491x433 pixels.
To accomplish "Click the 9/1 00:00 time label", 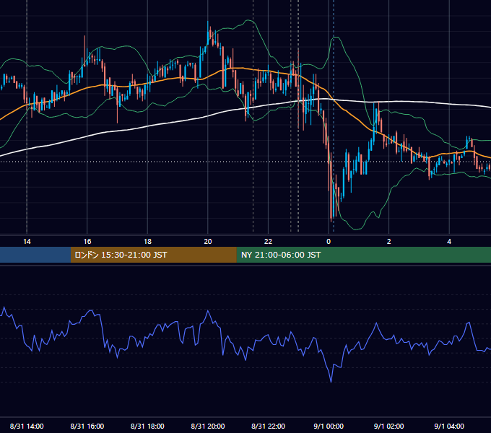I will point(329,426).
